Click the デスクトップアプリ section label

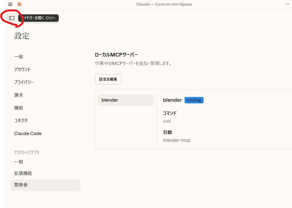click(27, 152)
